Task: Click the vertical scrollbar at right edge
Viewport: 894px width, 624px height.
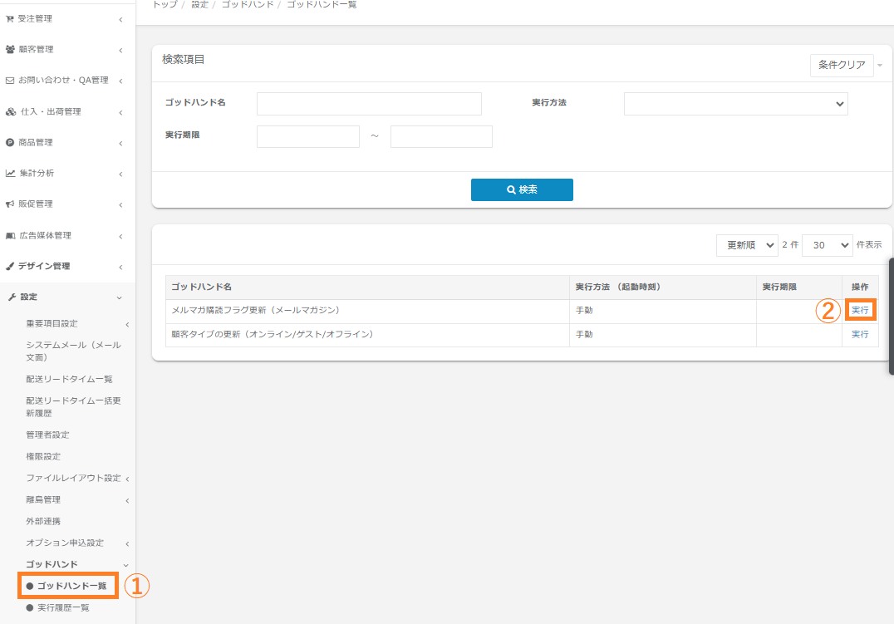Action: 892,317
